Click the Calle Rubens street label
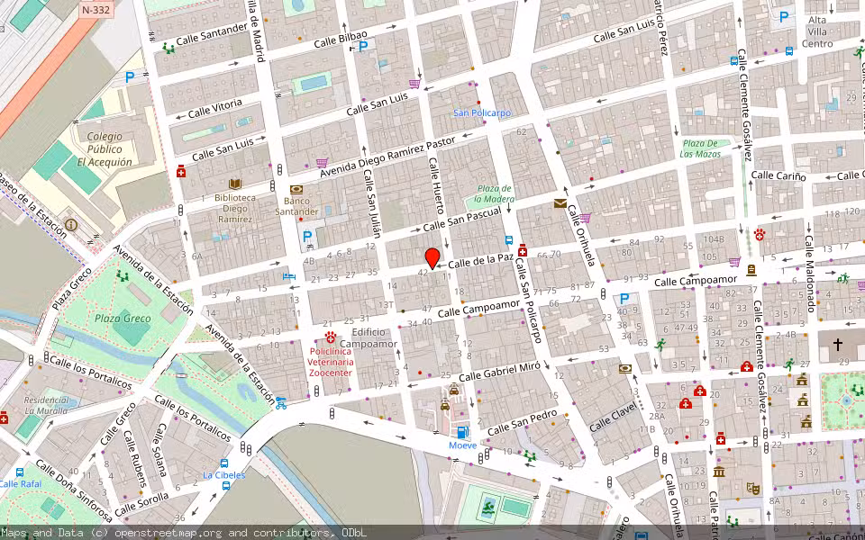This screenshot has width=865, height=540. click(136, 459)
